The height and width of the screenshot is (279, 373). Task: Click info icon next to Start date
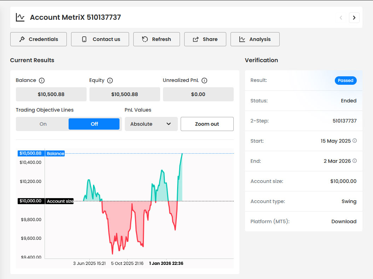point(355,141)
